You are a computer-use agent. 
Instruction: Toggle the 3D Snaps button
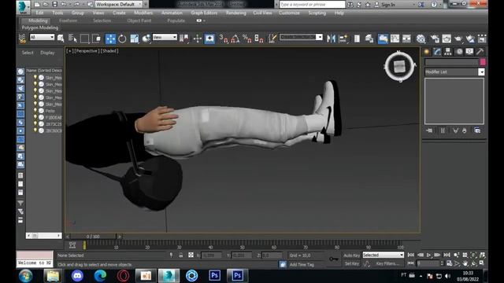[223, 39]
